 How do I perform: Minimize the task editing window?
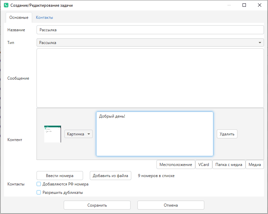pos(229,5)
